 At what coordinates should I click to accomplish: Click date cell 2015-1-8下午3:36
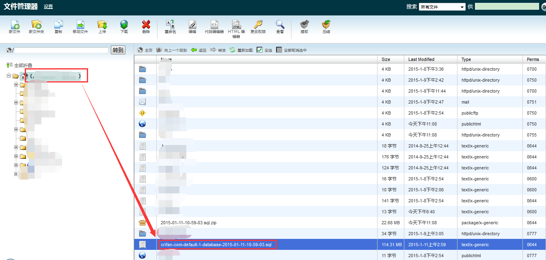click(426, 69)
